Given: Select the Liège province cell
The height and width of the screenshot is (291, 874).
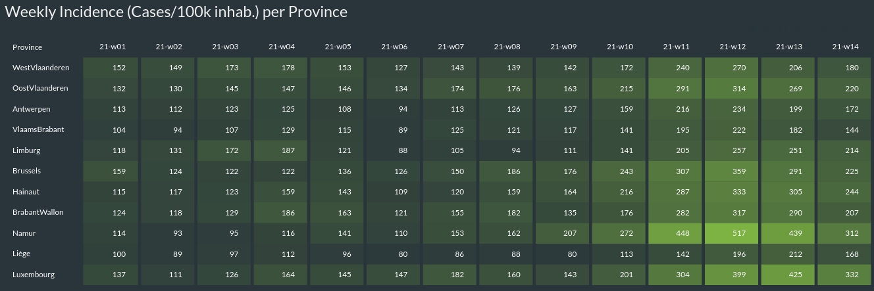Looking at the screenshot, I should coord(22,254).
